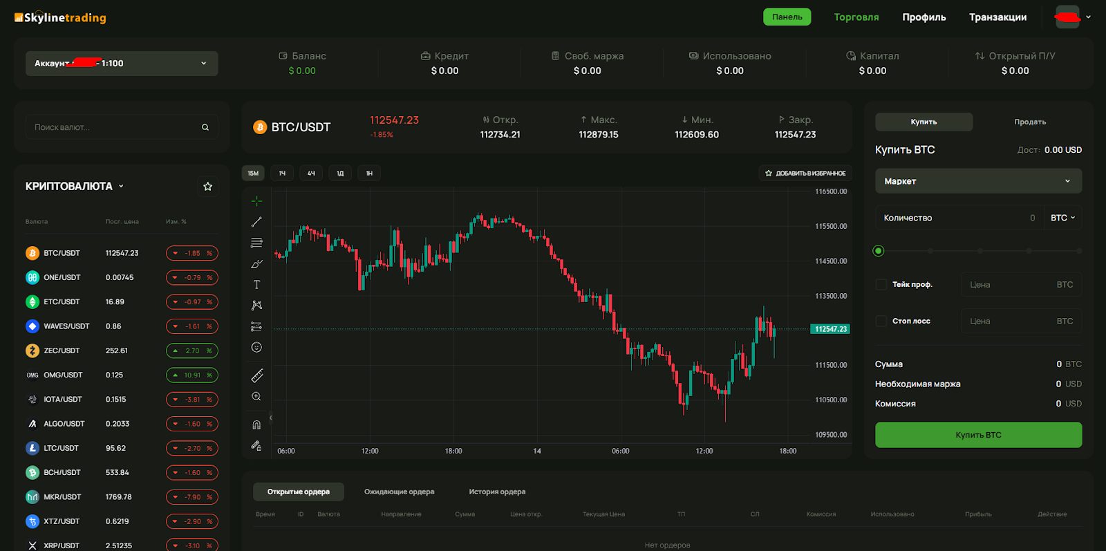The image size is (1106, 551).
Task: Select the trend line drawing tool
Action: pyautogui.click(x=256, y=222)
